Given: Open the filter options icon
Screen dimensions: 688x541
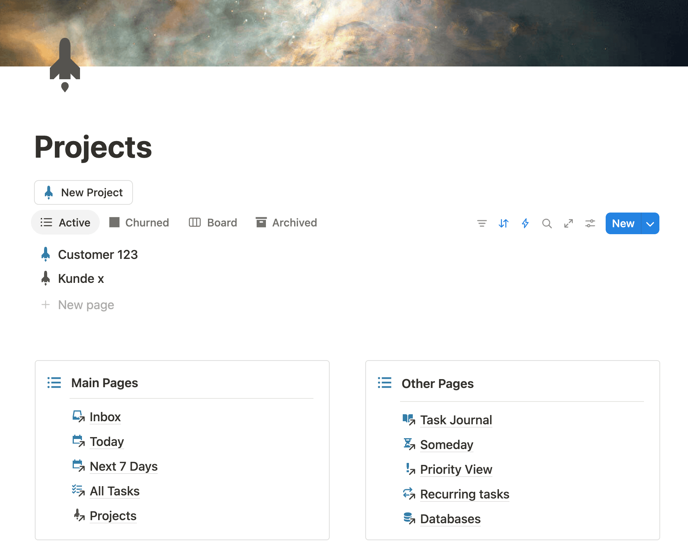Looking at the screenshot, I should [482, 223].
